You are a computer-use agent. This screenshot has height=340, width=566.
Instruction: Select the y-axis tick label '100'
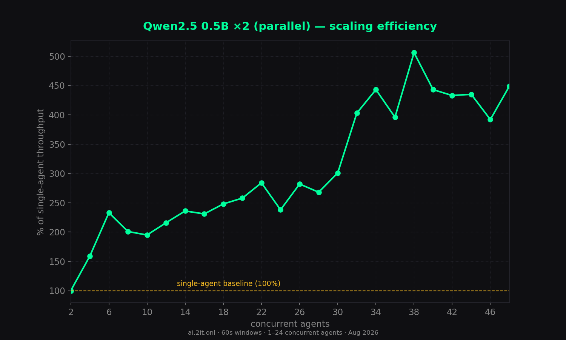click(x=57, y=291)
